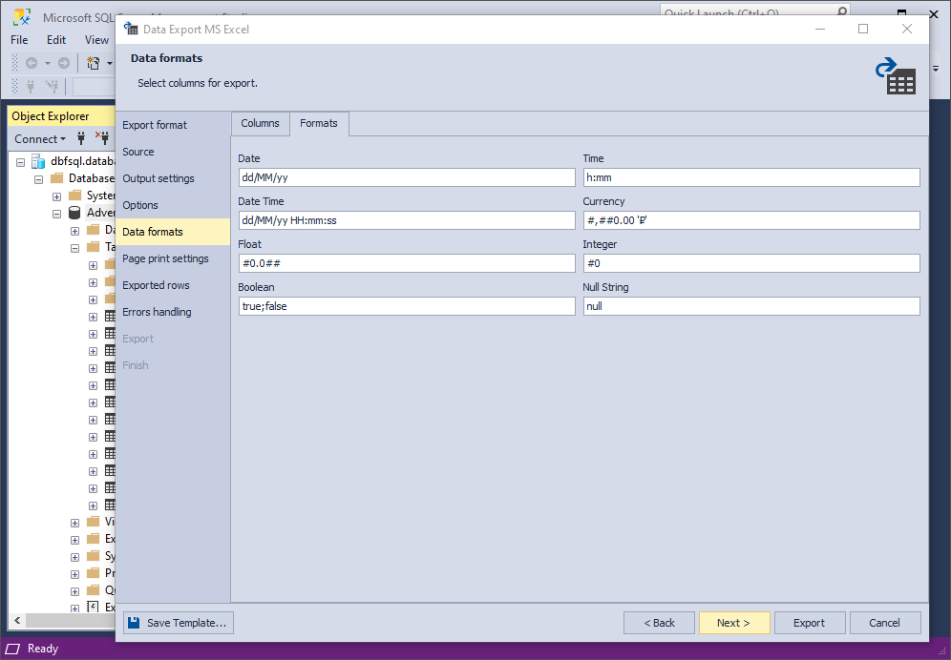Image resolution: width=951 pixels, height=660 pixels.
Task: Collapse the dbfsql server tree node
Action: (20, 162)
